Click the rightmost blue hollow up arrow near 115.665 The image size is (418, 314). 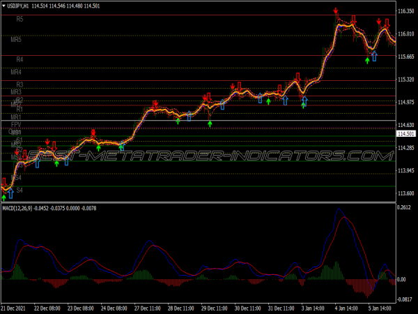point(374,56)
